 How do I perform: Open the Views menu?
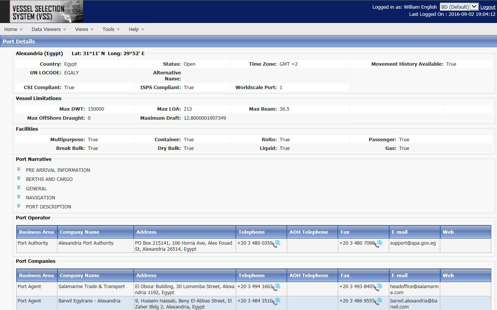84,29
